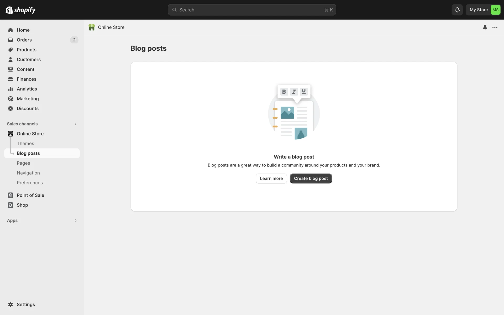Open Preferences in Online Store submenu
Viewport: 504px width, 315px height.
tap(30, 183)
